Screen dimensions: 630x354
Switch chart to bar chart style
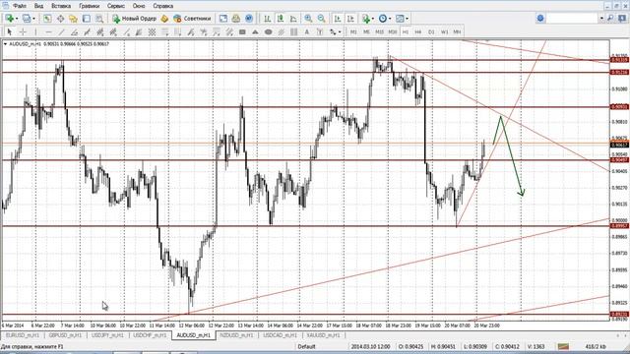click(x=267, y=19)
